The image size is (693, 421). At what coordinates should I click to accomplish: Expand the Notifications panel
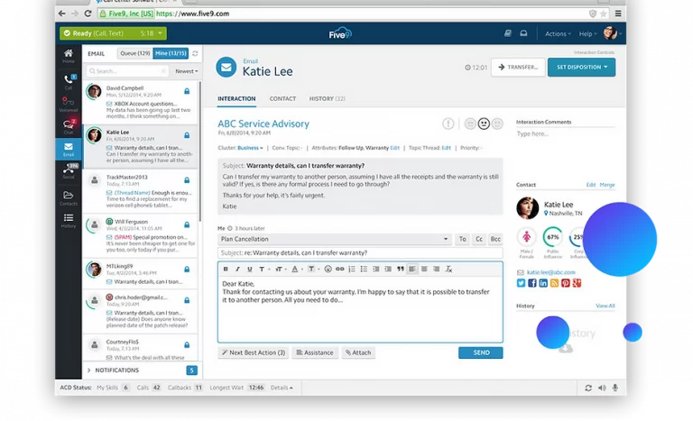point(142,371)
